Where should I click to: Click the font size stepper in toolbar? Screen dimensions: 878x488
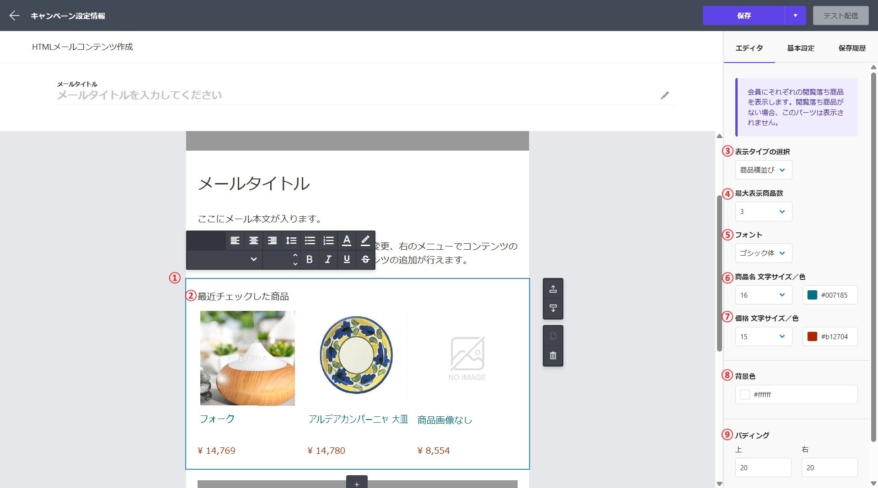coord(295,259)
